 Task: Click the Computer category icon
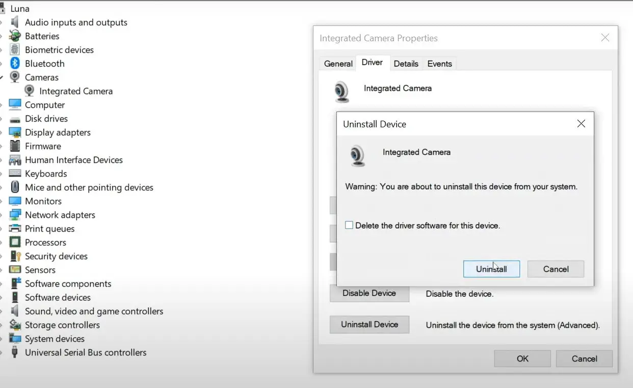point(15,105)
